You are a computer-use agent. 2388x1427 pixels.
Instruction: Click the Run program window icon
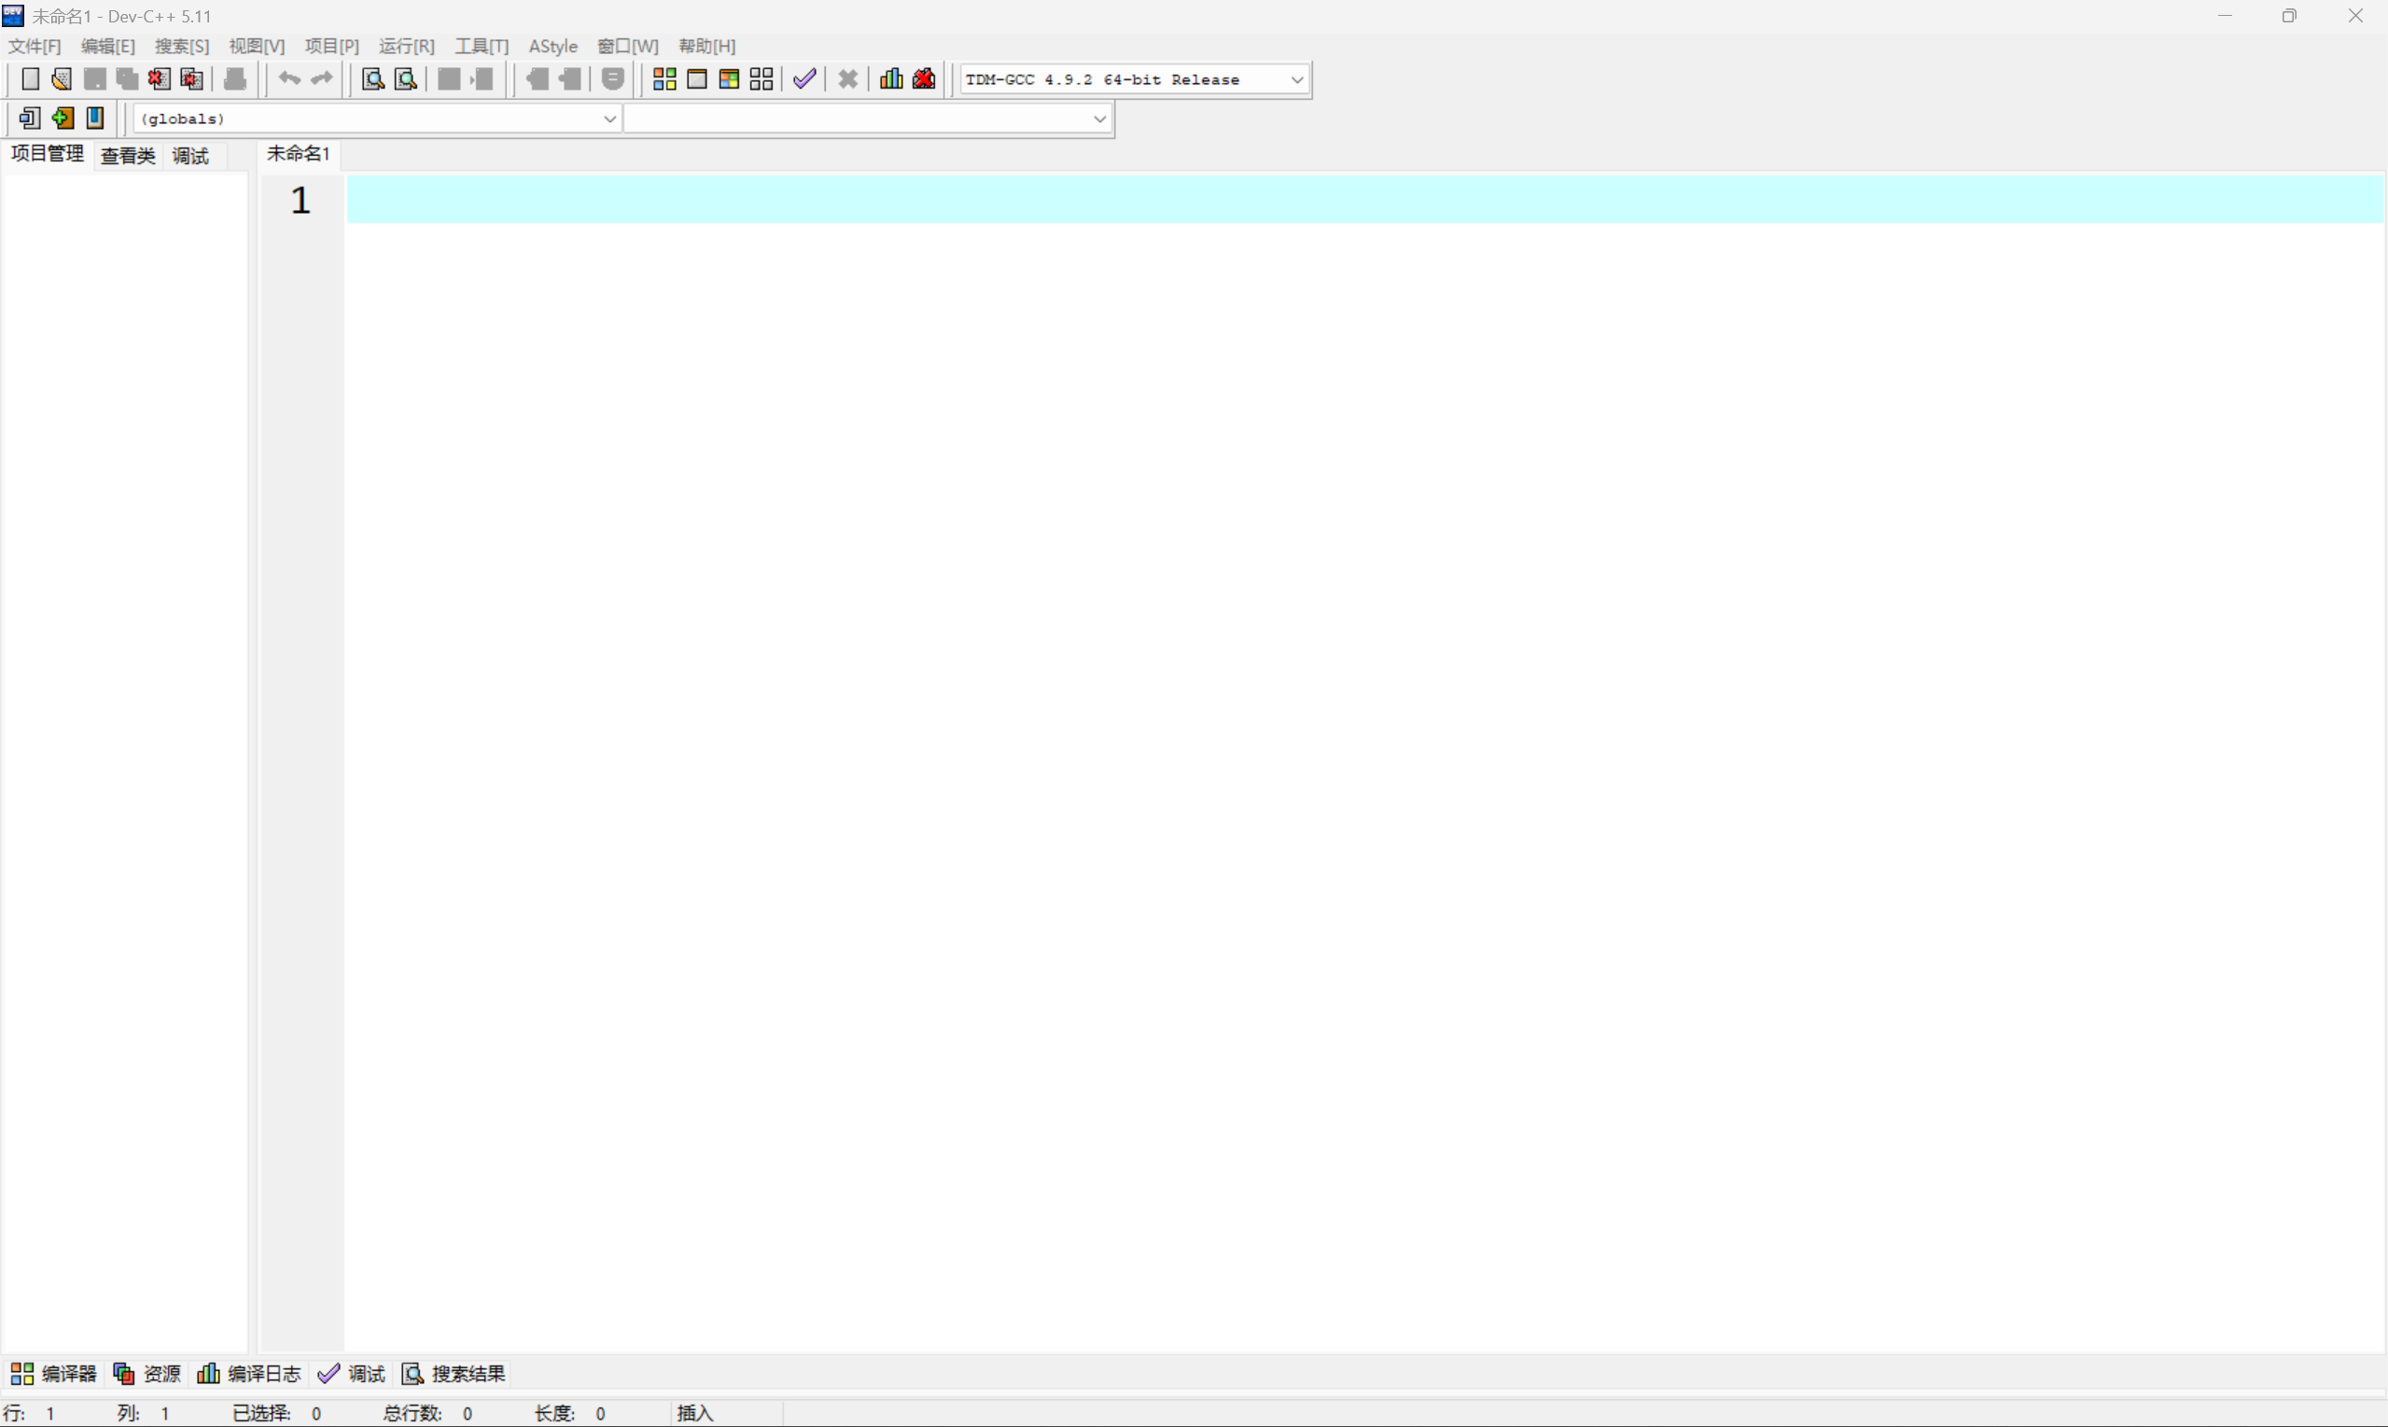click(697, 78)
